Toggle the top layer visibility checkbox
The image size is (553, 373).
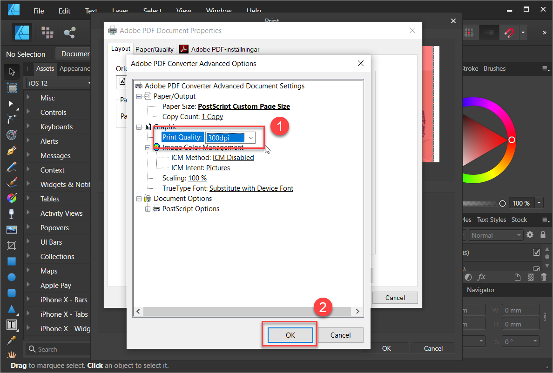pos(536,253)
